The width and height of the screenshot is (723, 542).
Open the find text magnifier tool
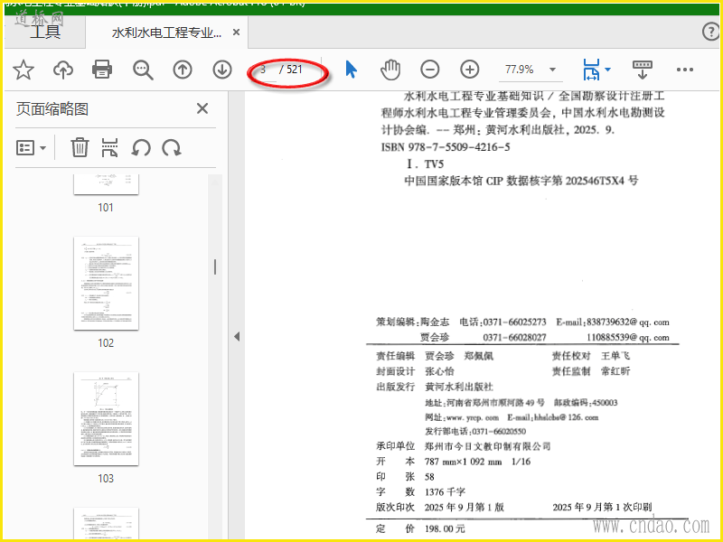point(143,70)
